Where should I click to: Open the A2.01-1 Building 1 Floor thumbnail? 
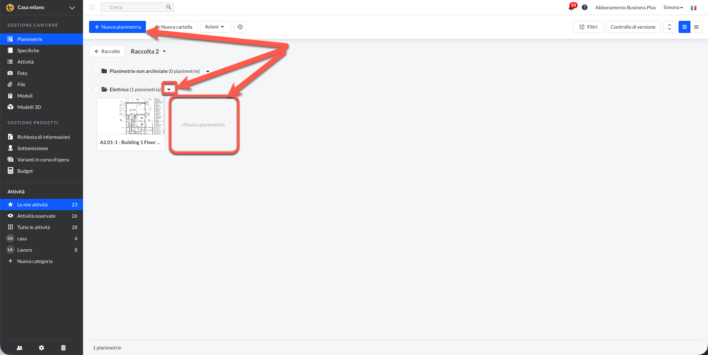click(131, 124)
